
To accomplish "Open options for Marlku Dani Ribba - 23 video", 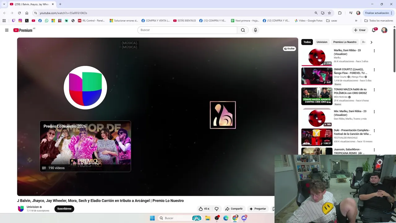I will click(374, 51).
